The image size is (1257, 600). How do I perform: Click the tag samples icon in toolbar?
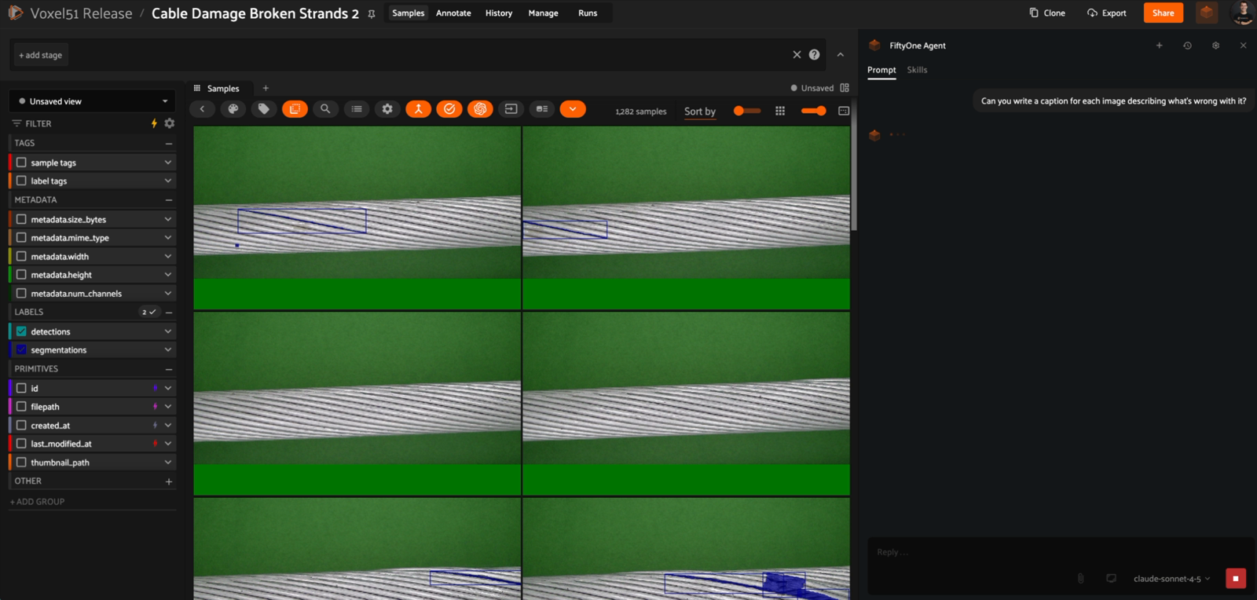(x=264, y=109)
